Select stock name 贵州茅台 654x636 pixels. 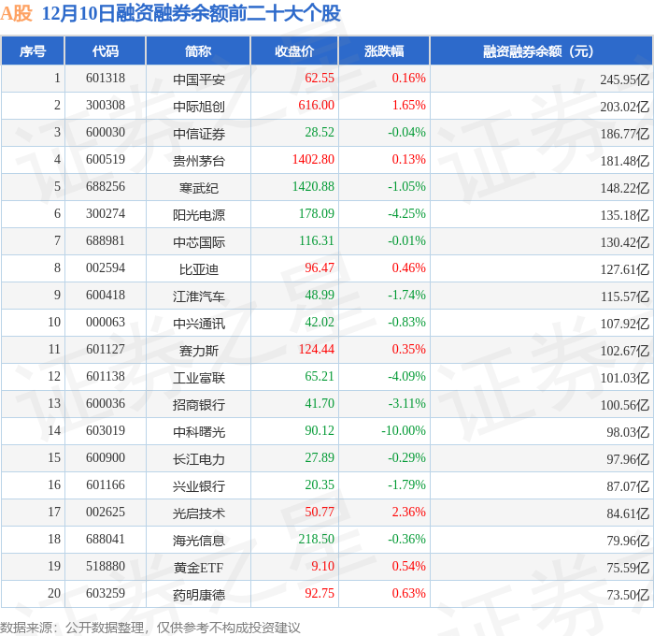[199, 161]
